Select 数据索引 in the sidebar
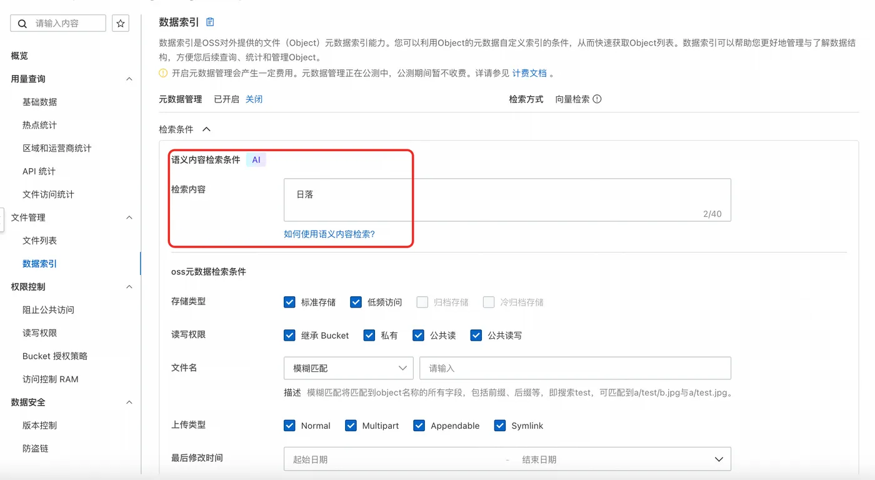875x480 pixels. pyautogui.click(x=39, y=264)
